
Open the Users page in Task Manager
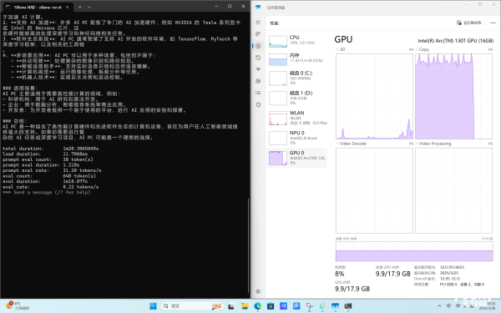(258, 81)
